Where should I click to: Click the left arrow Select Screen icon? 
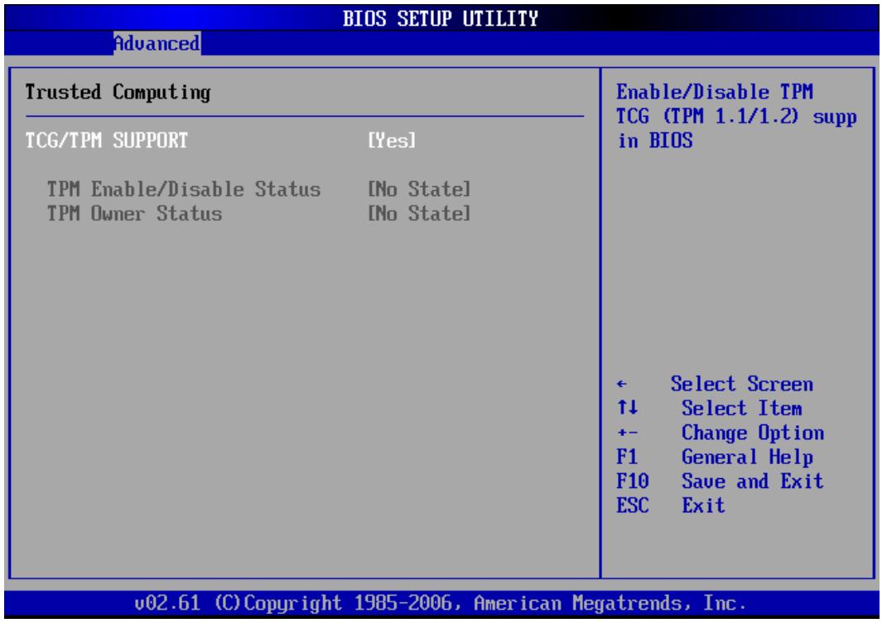(x=622, y=384)
